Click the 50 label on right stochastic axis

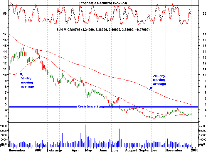pyautogui.click(x=204, y=13)
